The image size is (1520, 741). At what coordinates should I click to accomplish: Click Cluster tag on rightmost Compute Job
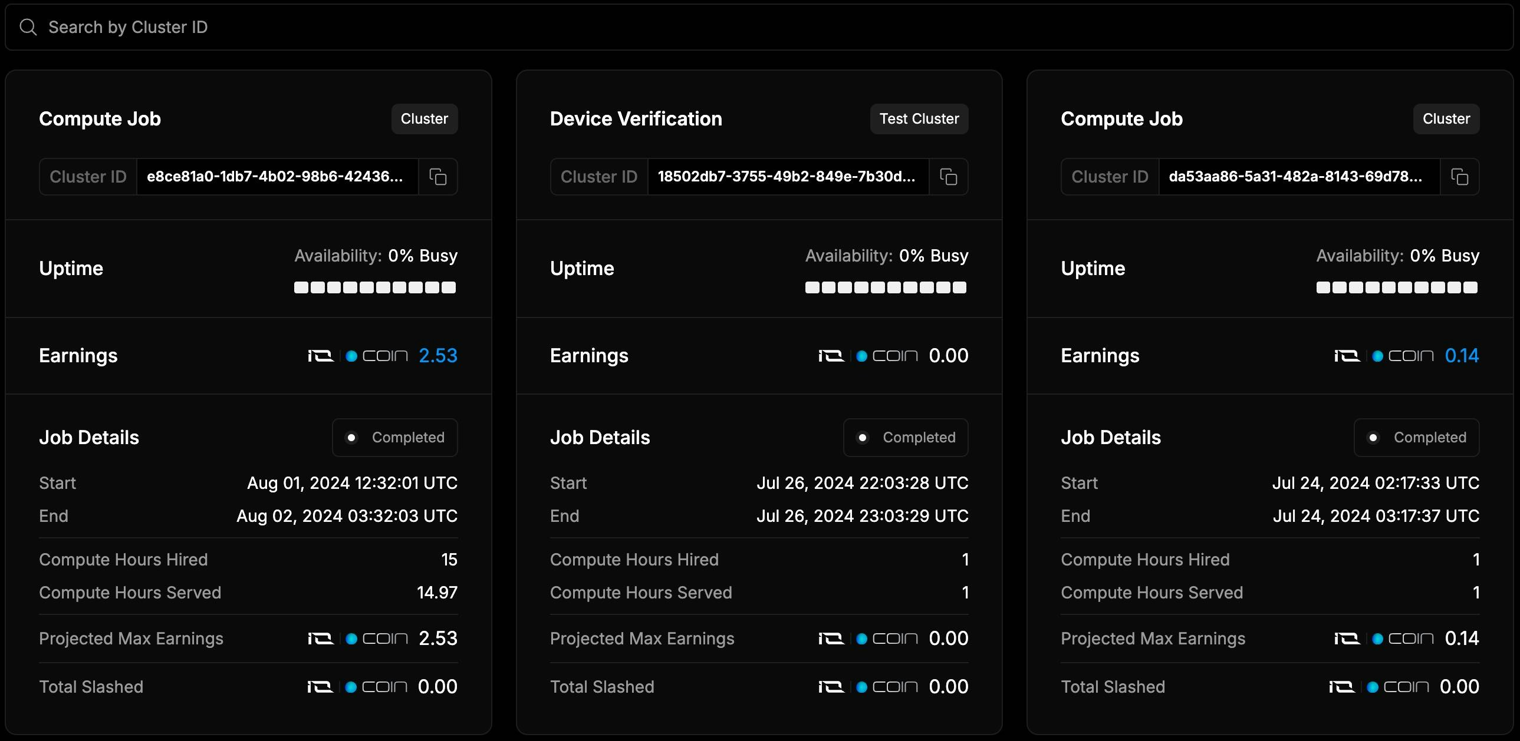pyautogui.click(x=1446, y=119)
